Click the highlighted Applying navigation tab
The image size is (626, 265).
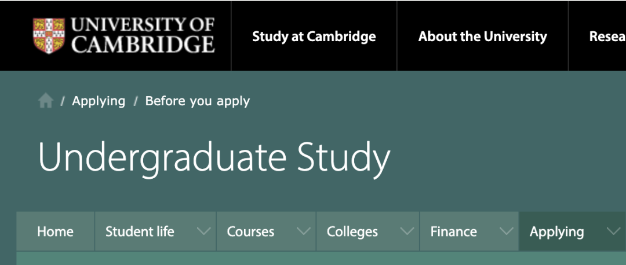point(556,231)
